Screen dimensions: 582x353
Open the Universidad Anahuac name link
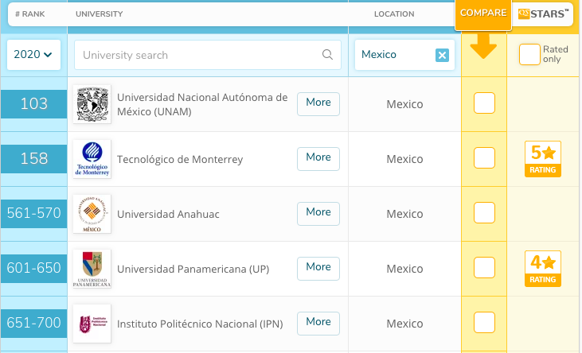tap(168, 215)
